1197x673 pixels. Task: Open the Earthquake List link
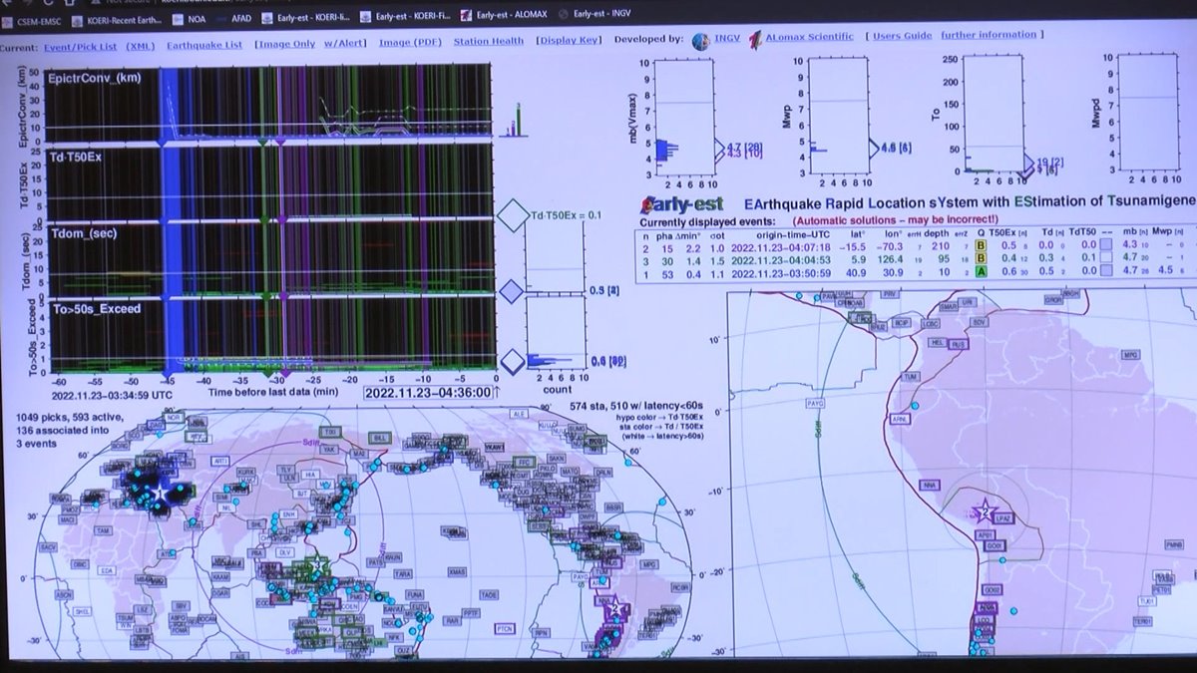tap(204, 45)
